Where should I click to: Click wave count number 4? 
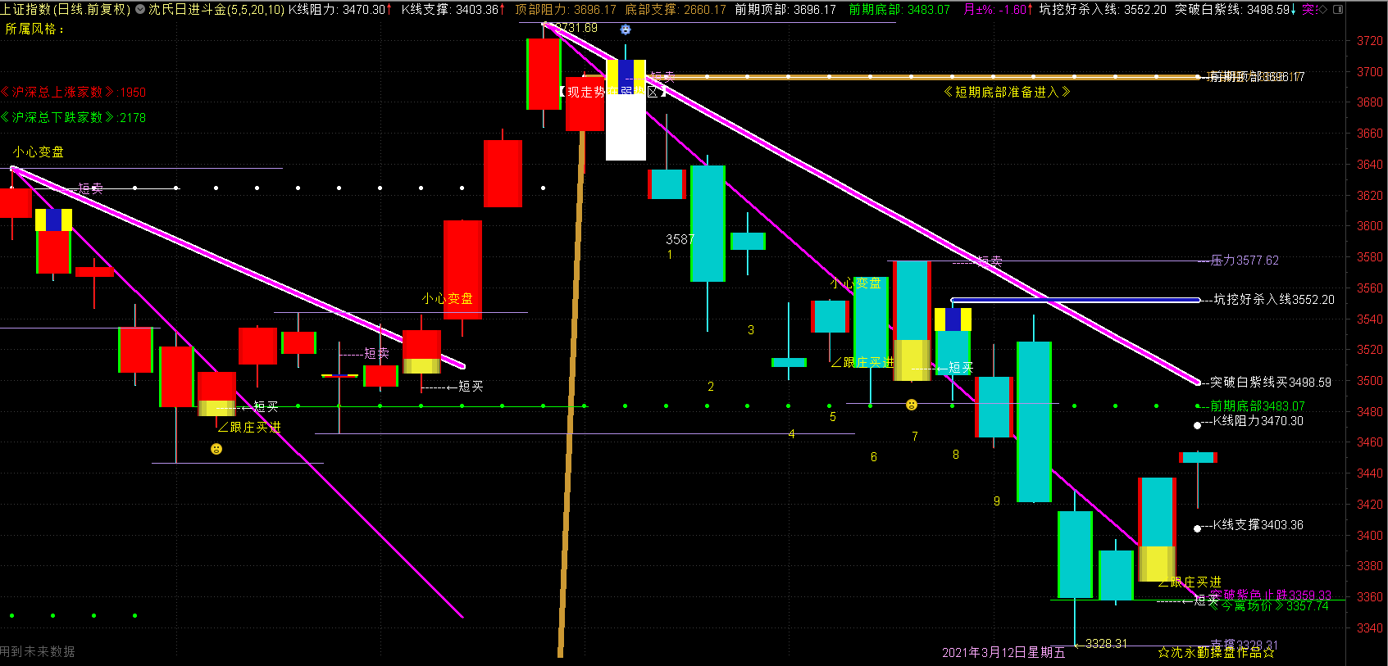(x=792, y=434)
